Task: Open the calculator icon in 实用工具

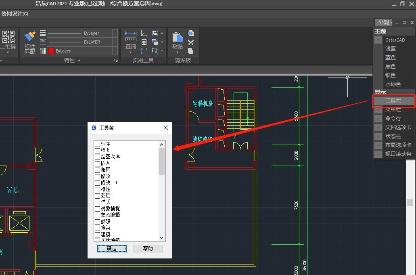Action: pyautogui.click(x=144, y=42)
